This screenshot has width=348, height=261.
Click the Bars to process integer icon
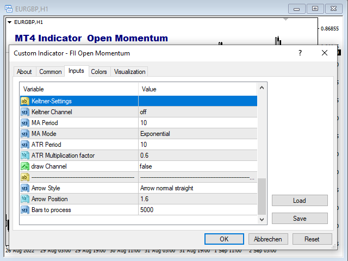tap(25, 210)
